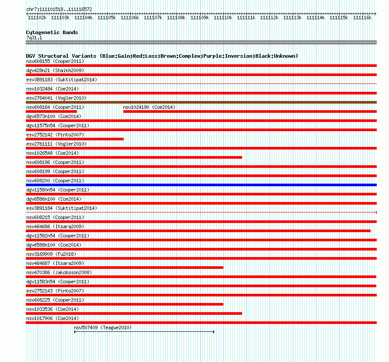The image size is (389, 362).
Task: Click the dgv11575n54 (Cooper2011) label
Action: (x=58, y=125)
